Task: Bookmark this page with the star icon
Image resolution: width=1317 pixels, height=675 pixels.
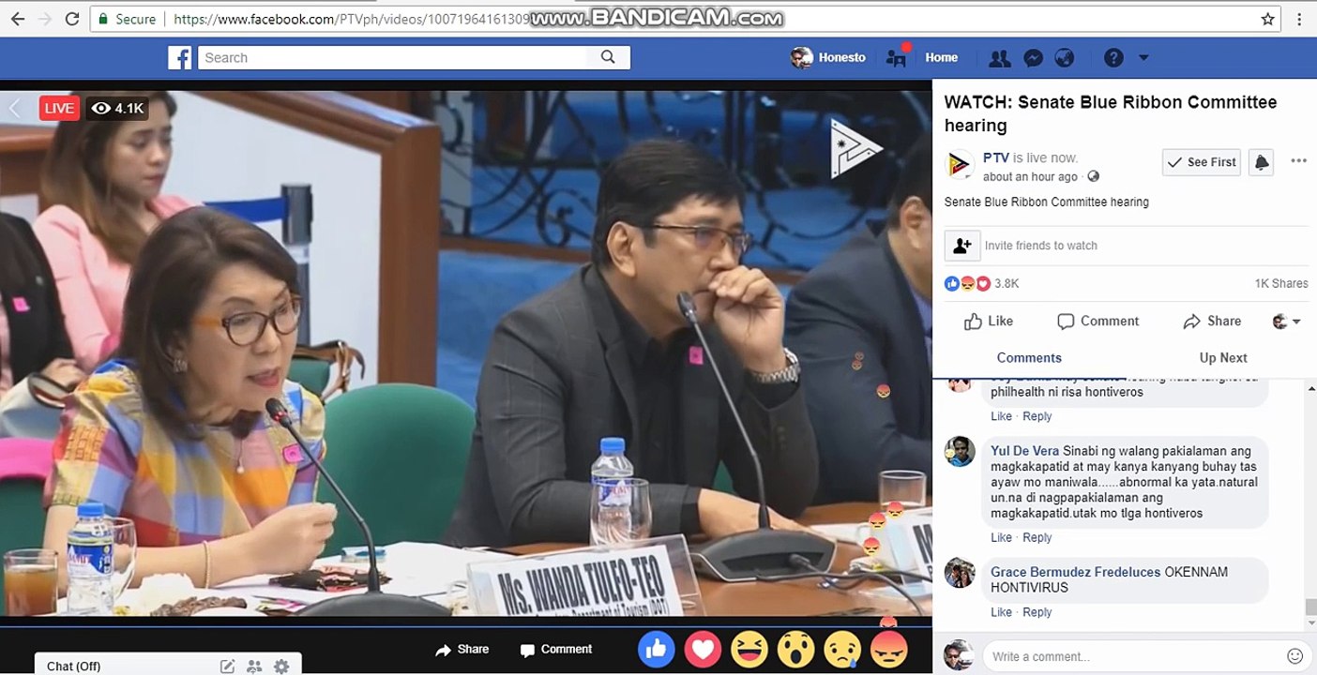Action: click(1267, 19)
